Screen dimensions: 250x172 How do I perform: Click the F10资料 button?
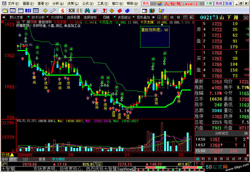click(57, 17)
